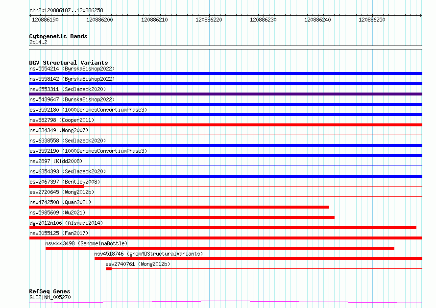Click the RefSeq Genes track title

pos(50,291)
